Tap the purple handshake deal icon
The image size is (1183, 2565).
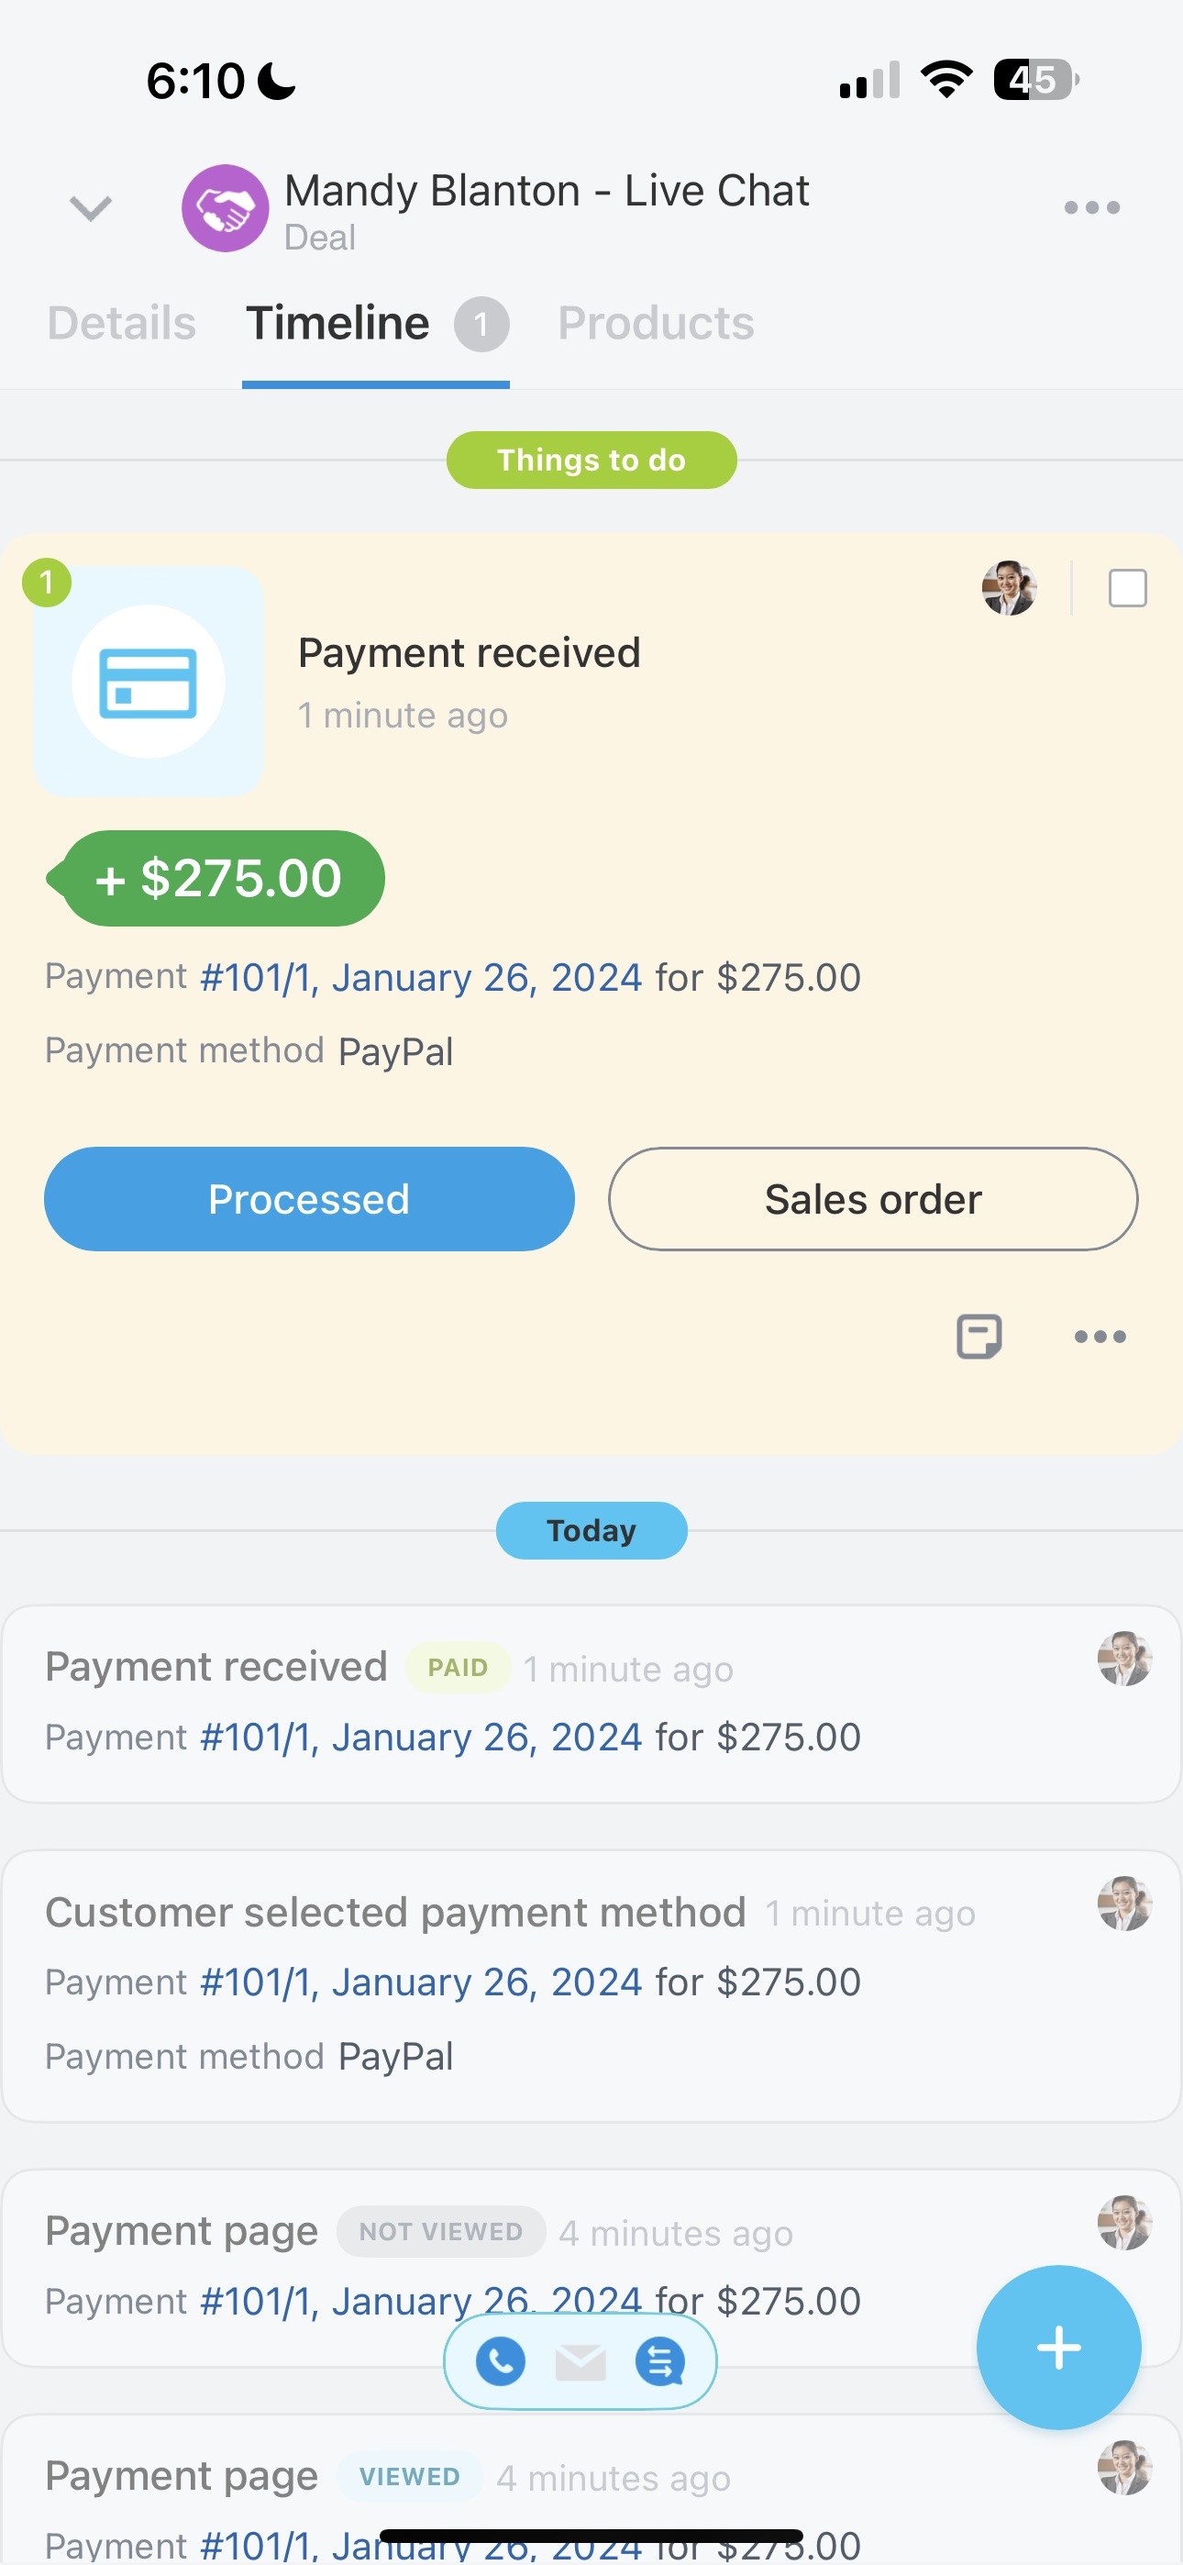pos(225,208)
